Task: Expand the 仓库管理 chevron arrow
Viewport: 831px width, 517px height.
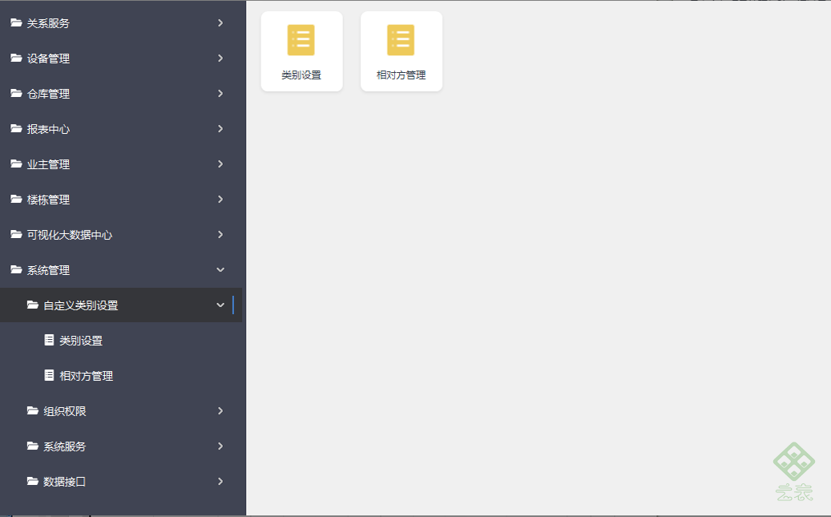Action: click(220, 93)
